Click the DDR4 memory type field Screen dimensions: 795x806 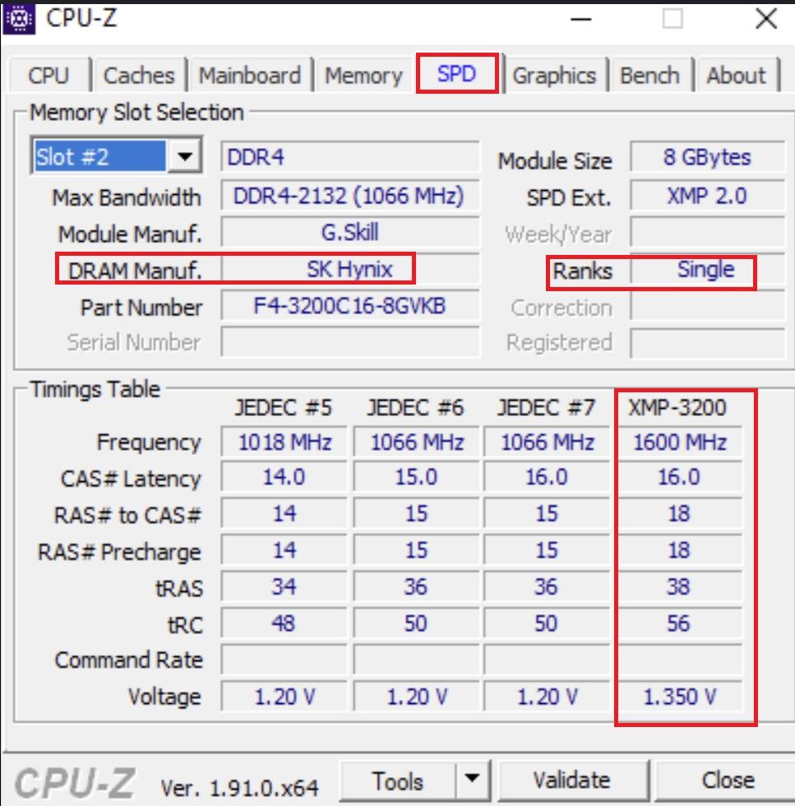point(350,157)
